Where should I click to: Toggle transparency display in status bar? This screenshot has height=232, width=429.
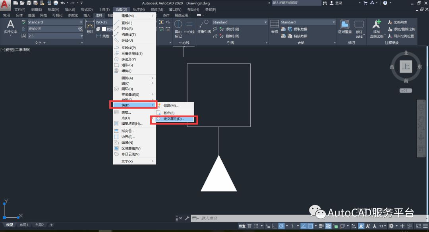click(x=329, y=226)
